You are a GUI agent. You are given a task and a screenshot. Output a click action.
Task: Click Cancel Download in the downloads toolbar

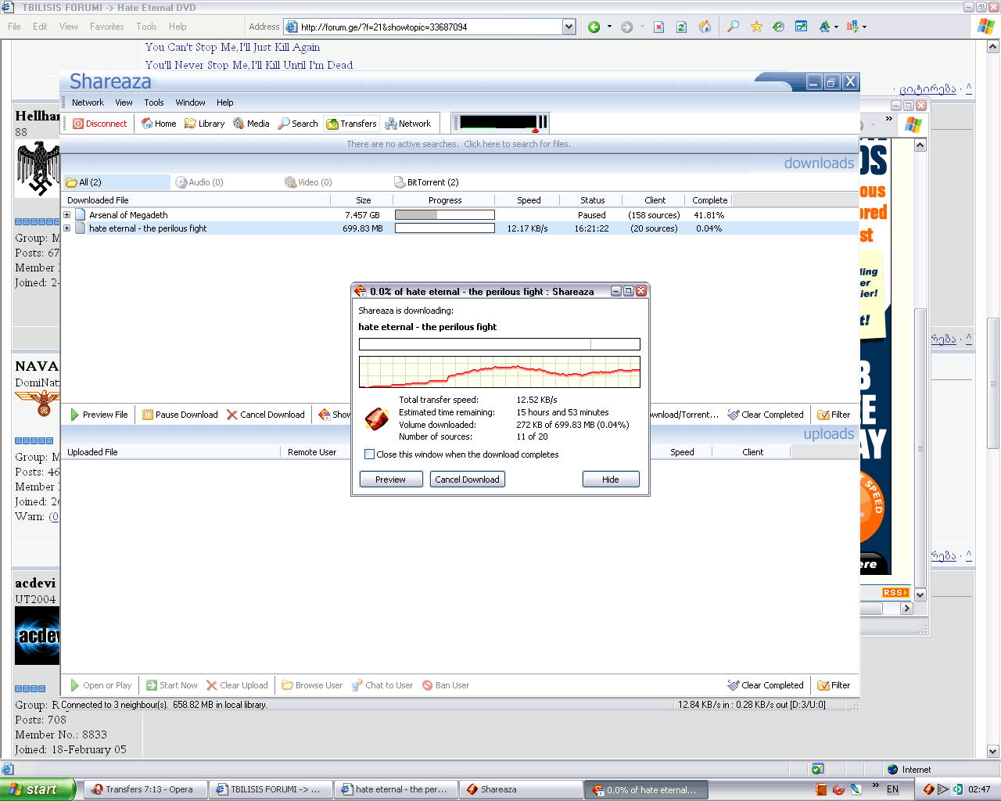(x=266, y=415)
